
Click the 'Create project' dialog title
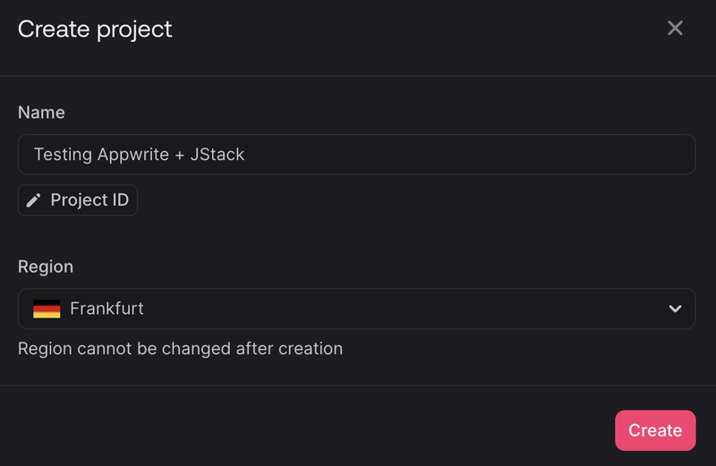click(x=95, y=29)
